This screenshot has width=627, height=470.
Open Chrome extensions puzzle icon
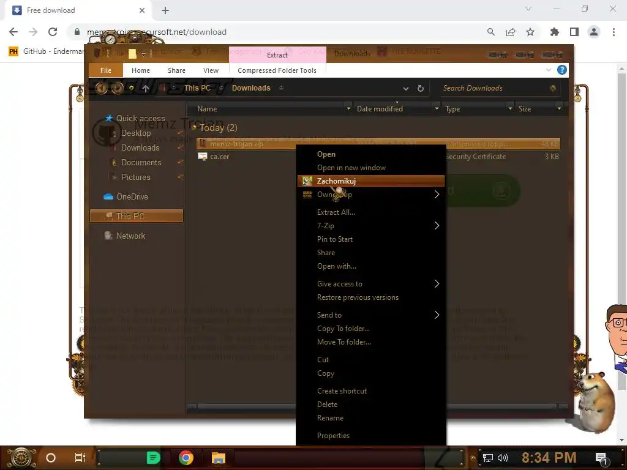[555, 32]
